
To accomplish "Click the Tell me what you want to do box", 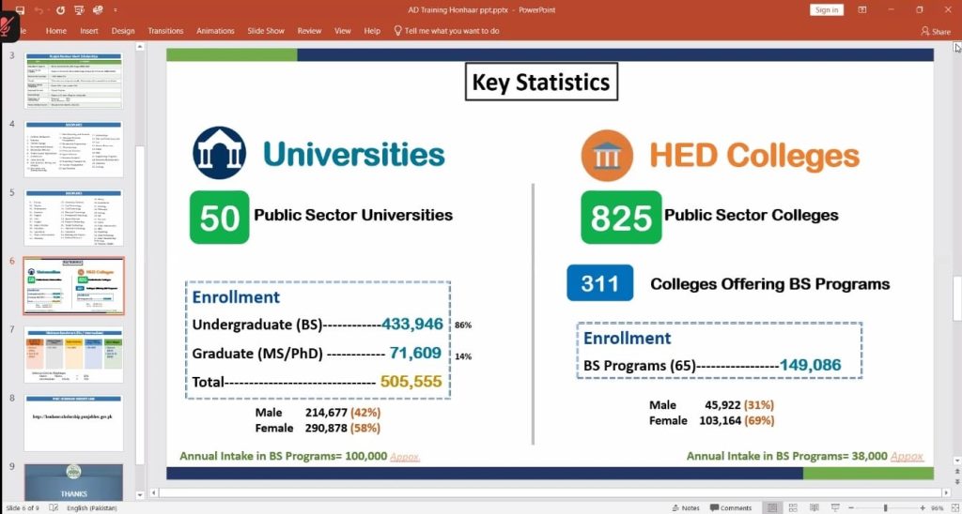I will pos(446,31).
